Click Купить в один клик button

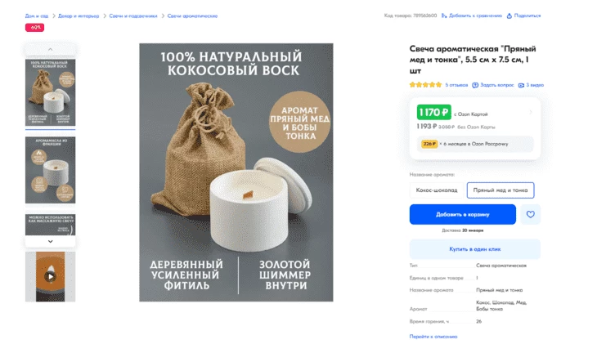pyautogui.click(x=475, y=249)
